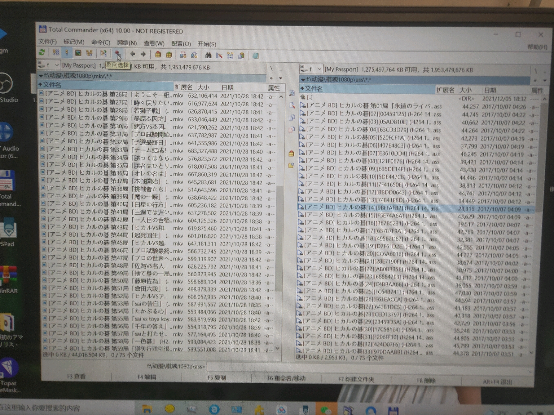Select the ヒカルの碁[14][9BFFAFB2] ass file
The width and height of the screenshot is (554, 415).
(415, 208)
